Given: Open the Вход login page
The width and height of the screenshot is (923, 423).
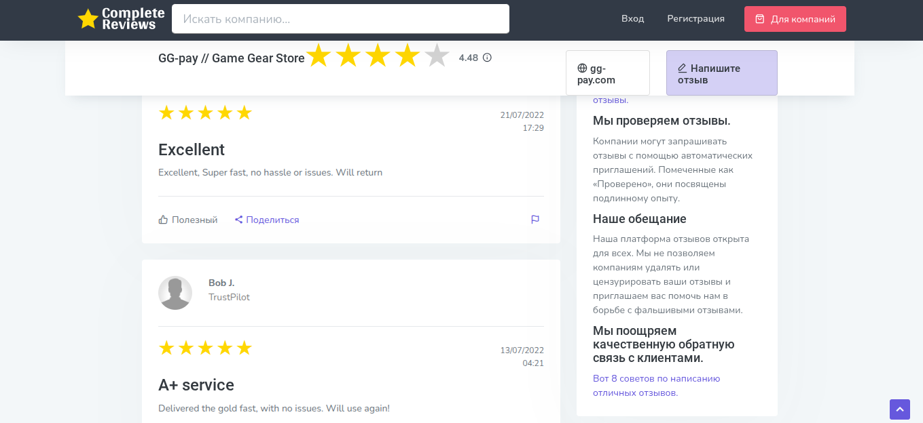Looking at the screenshot, I should pos(632,19).
